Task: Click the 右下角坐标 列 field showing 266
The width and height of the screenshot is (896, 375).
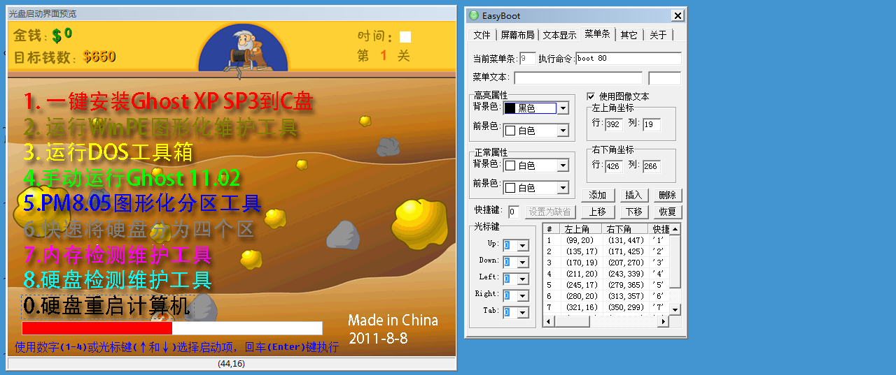Action: point(651,166)
